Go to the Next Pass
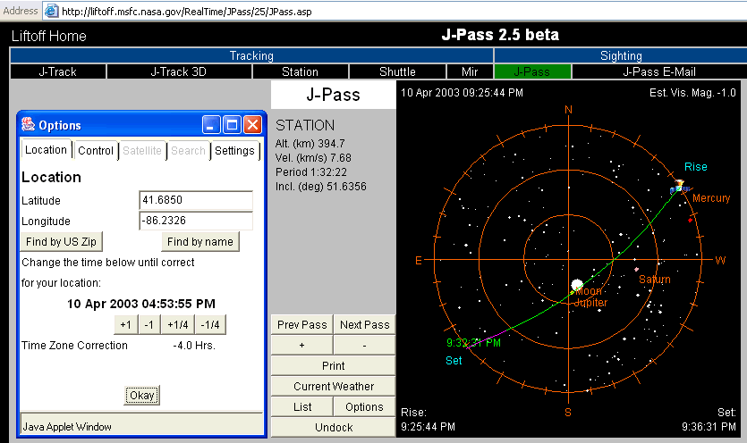Viewport: 747px width, 443px height. [x=364, y=325]
